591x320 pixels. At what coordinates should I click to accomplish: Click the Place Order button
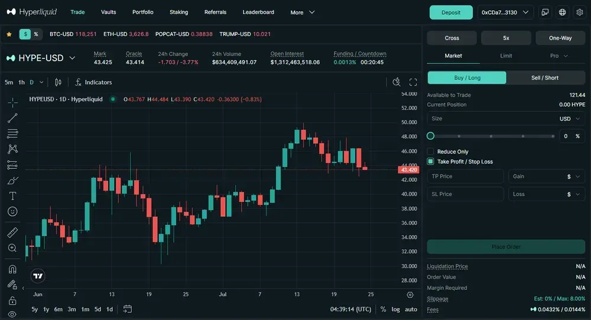506,247
